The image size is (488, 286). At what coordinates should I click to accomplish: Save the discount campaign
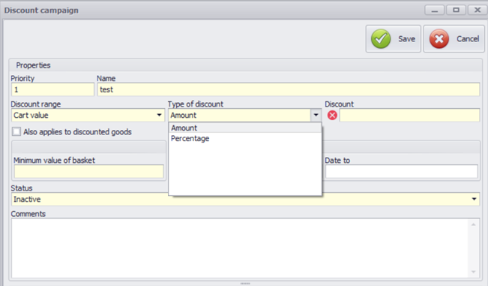pos(394,39)
